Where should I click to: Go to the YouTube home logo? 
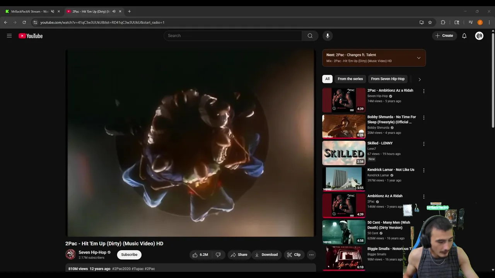(31, 36)
